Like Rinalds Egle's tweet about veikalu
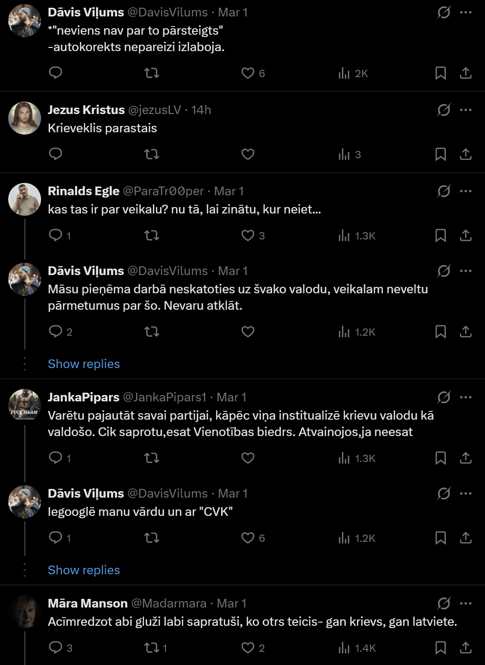 pyautogui.click(x=248, y=235)
